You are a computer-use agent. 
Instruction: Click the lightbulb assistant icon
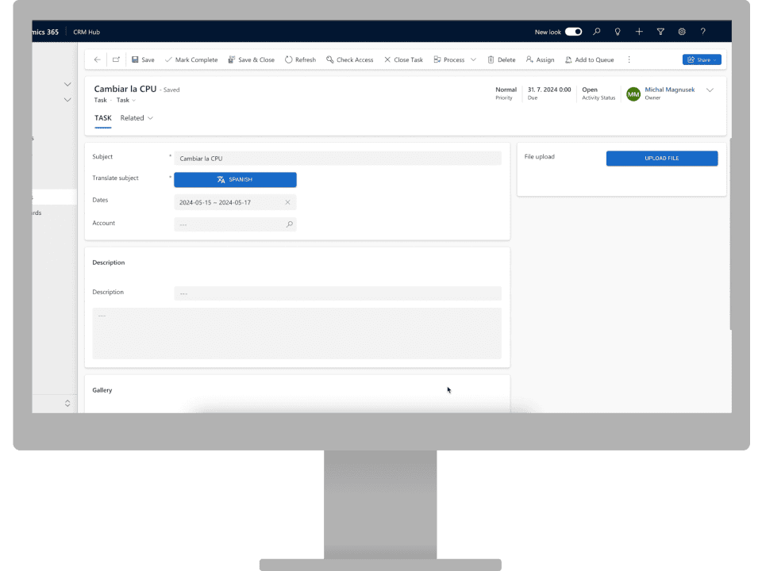point(618,32)
